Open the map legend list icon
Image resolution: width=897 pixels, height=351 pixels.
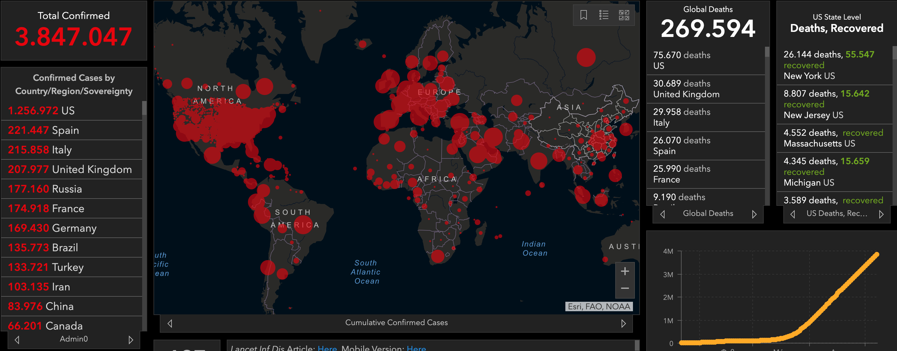tap(604, 15)
